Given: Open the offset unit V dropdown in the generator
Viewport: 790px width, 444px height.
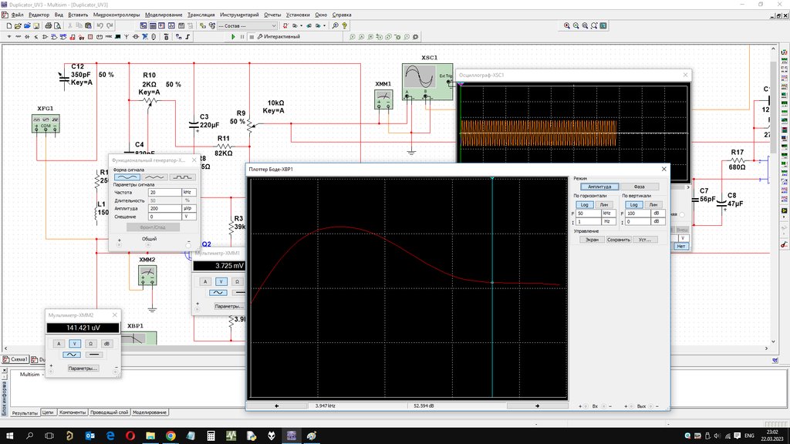Looking at the screenshot, I should (x=190, y=217).
